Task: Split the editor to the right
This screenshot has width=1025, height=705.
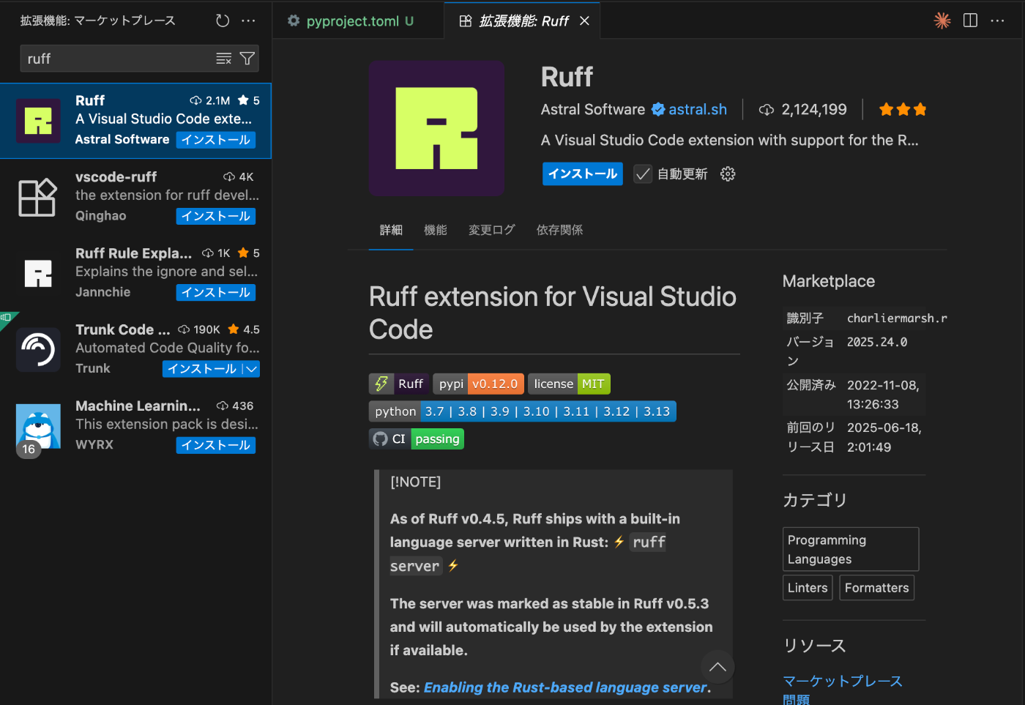Action: click(970, 20)
